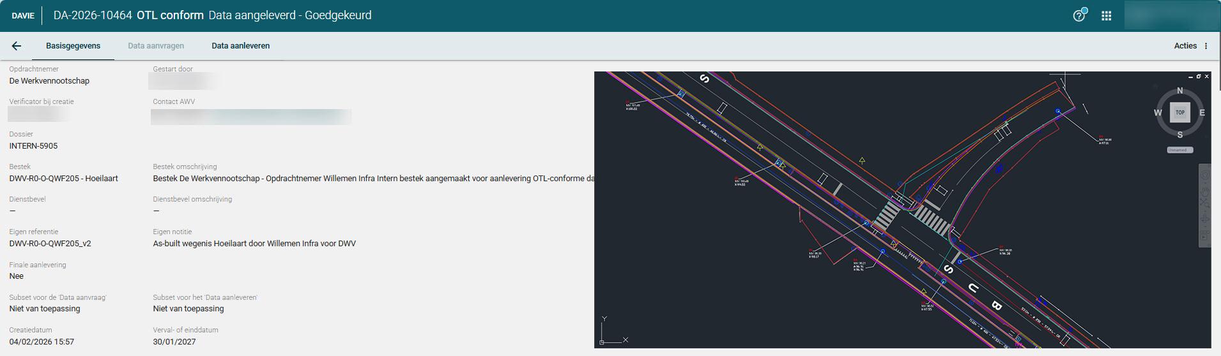Open the help question mark icon
The height and width of the screenshot is (356, 1221).
[1079, 15]
